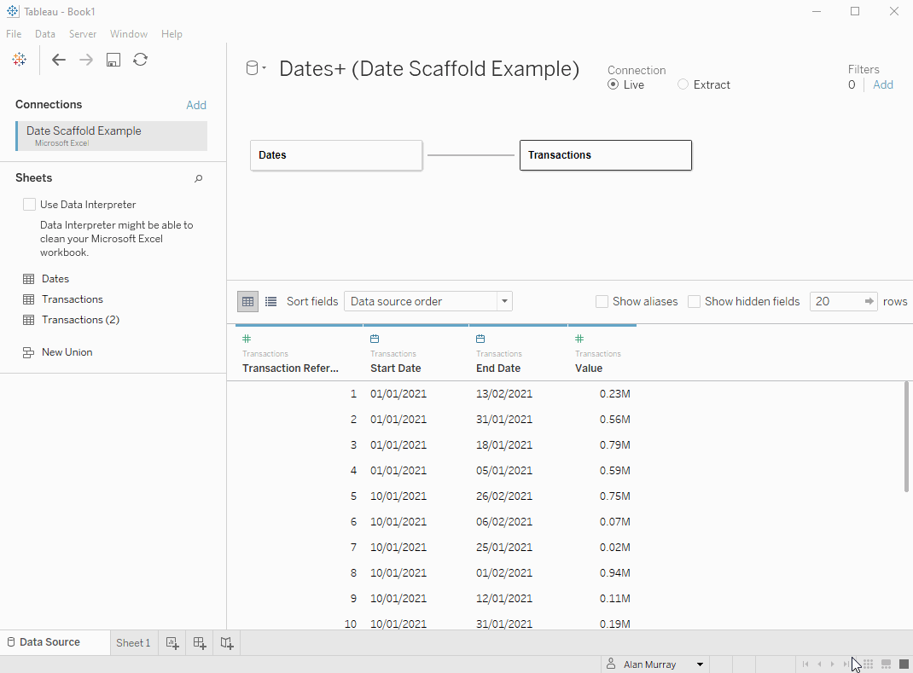This screenshot has width=913, height=673.
Task: Click the relationship line between tables
Action: point(470,155)
